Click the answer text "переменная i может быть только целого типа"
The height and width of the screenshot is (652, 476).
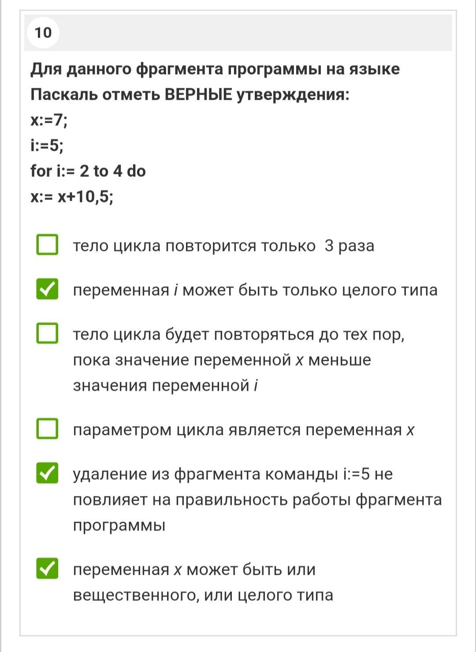click(255, 290)
